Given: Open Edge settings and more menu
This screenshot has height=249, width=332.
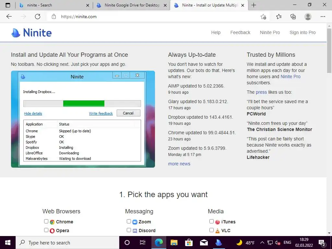Looking at the screenshot, I should pyautogui.click(x=323, y=17).
